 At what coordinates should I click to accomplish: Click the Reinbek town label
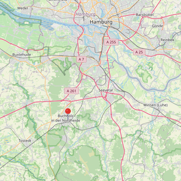(167, 40)
